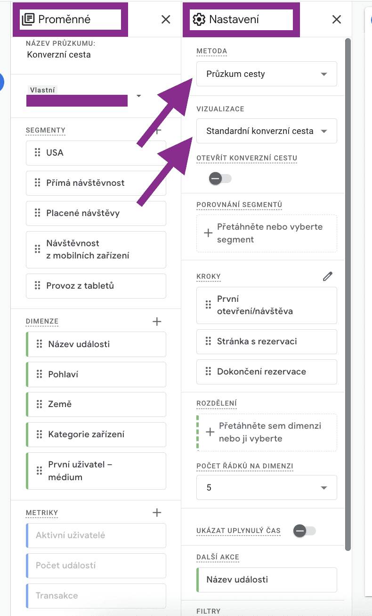Click the drag handle of Dokončení rezervace step

208,372
